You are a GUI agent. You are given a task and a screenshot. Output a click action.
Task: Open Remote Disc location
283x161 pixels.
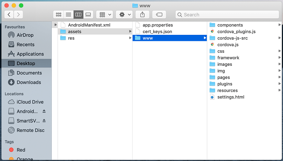[x=26, y=130]
